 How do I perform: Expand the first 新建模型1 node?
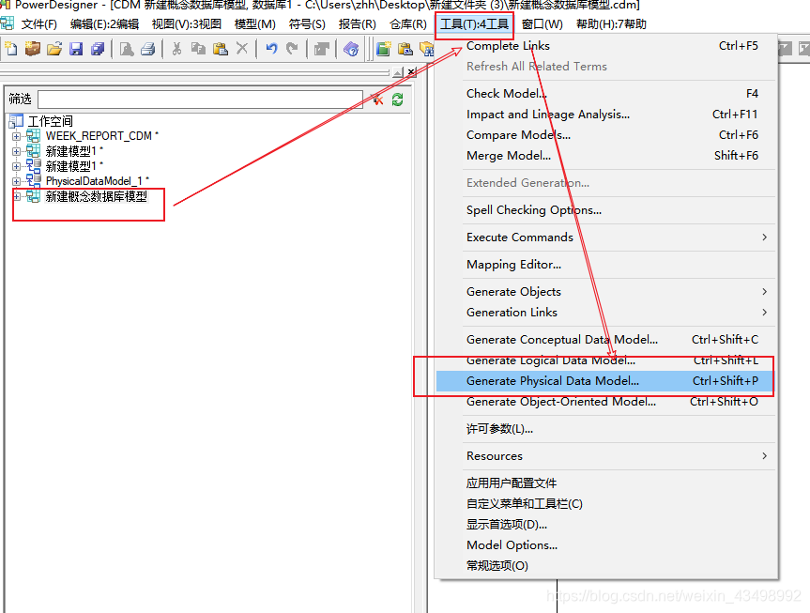[16, 151]
